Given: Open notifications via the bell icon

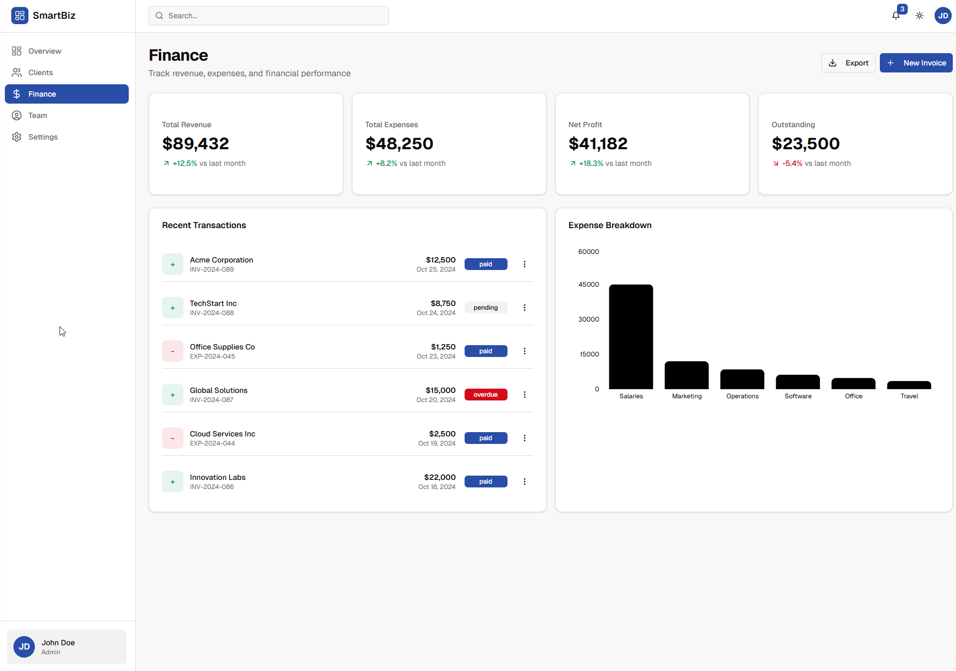Looking at the screenshot, I should (x=895, y=16).
